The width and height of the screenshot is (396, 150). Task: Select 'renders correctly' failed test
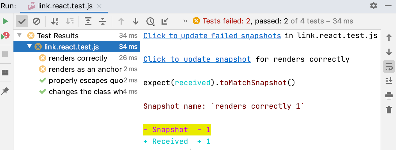point(78,58)
